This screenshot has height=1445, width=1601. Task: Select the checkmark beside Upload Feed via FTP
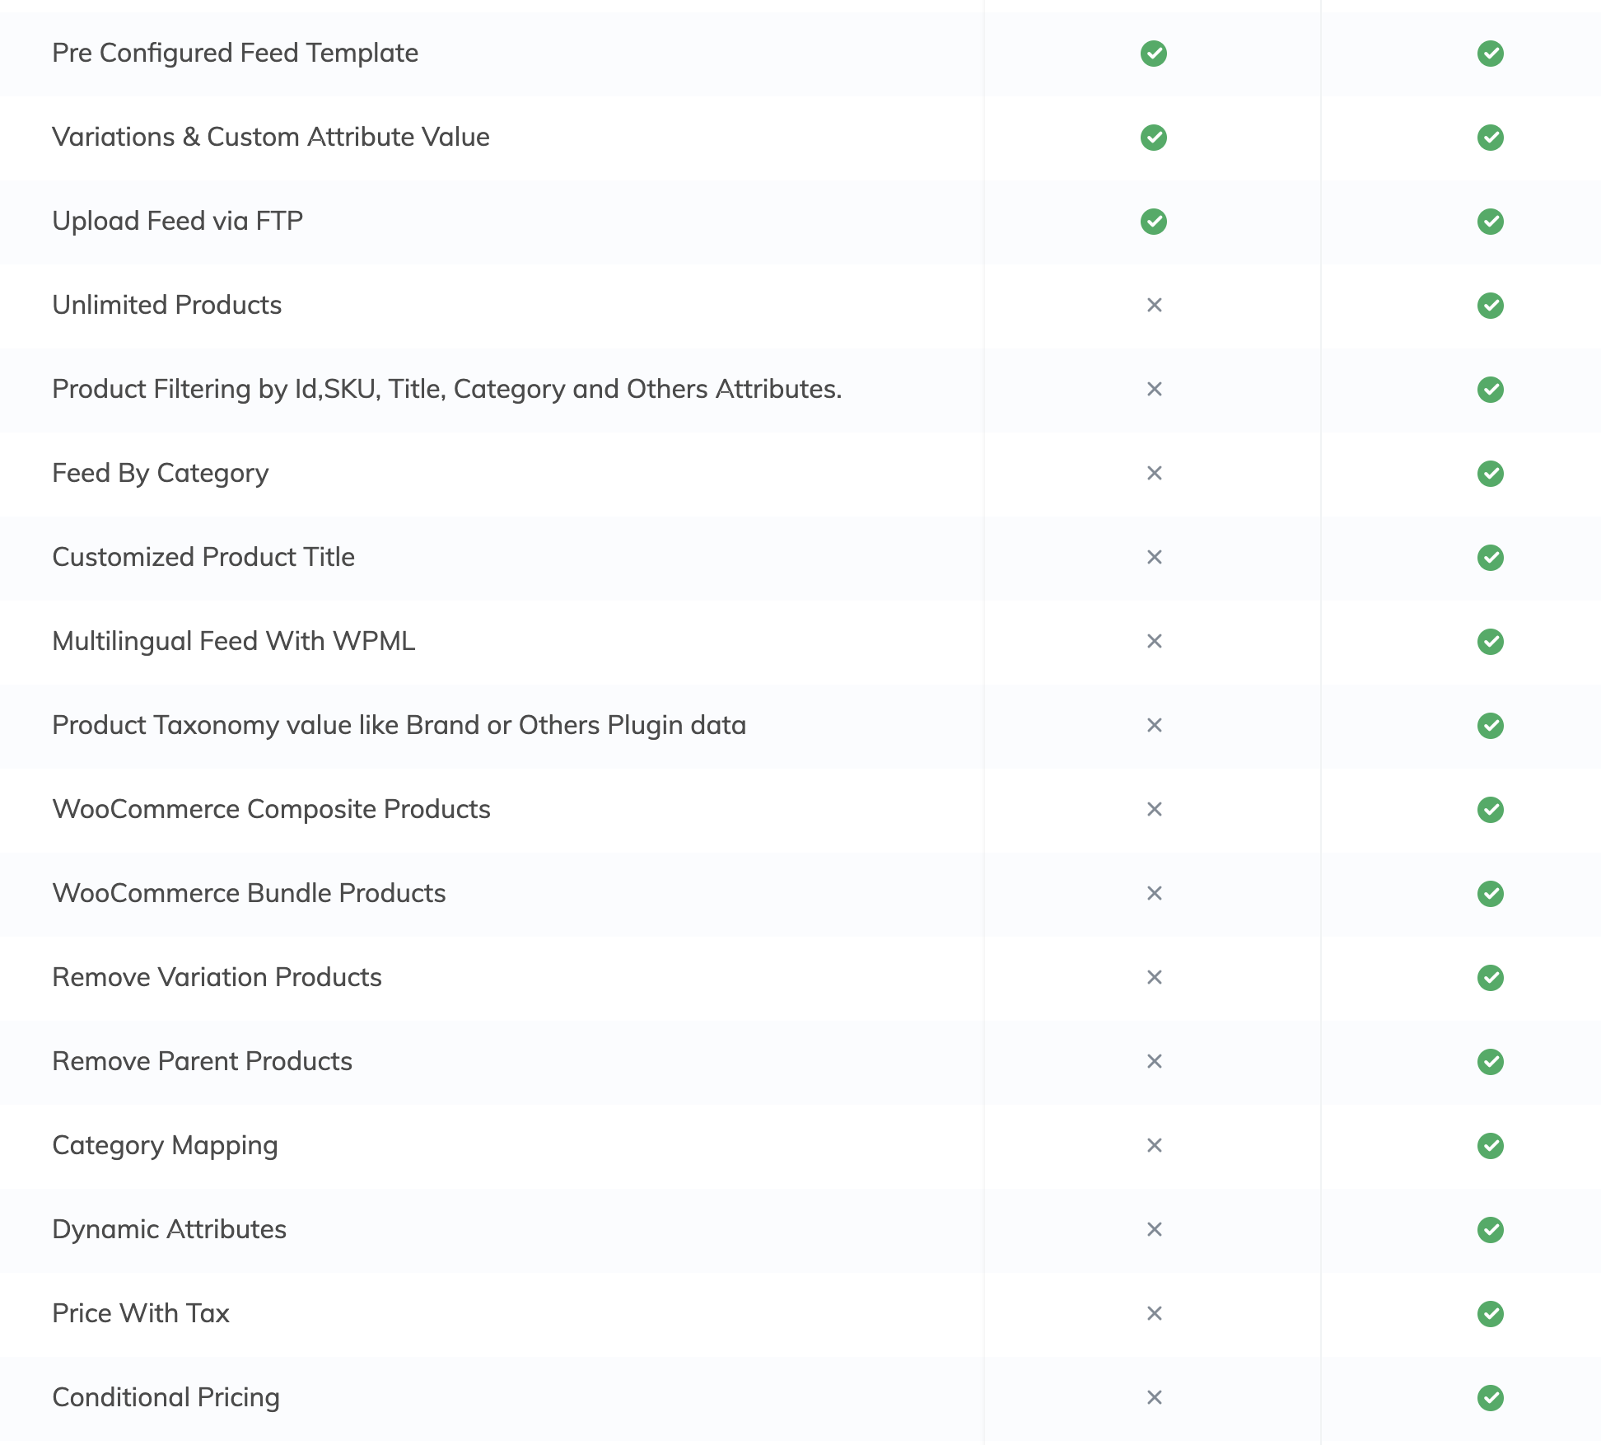pos(1153,221)
